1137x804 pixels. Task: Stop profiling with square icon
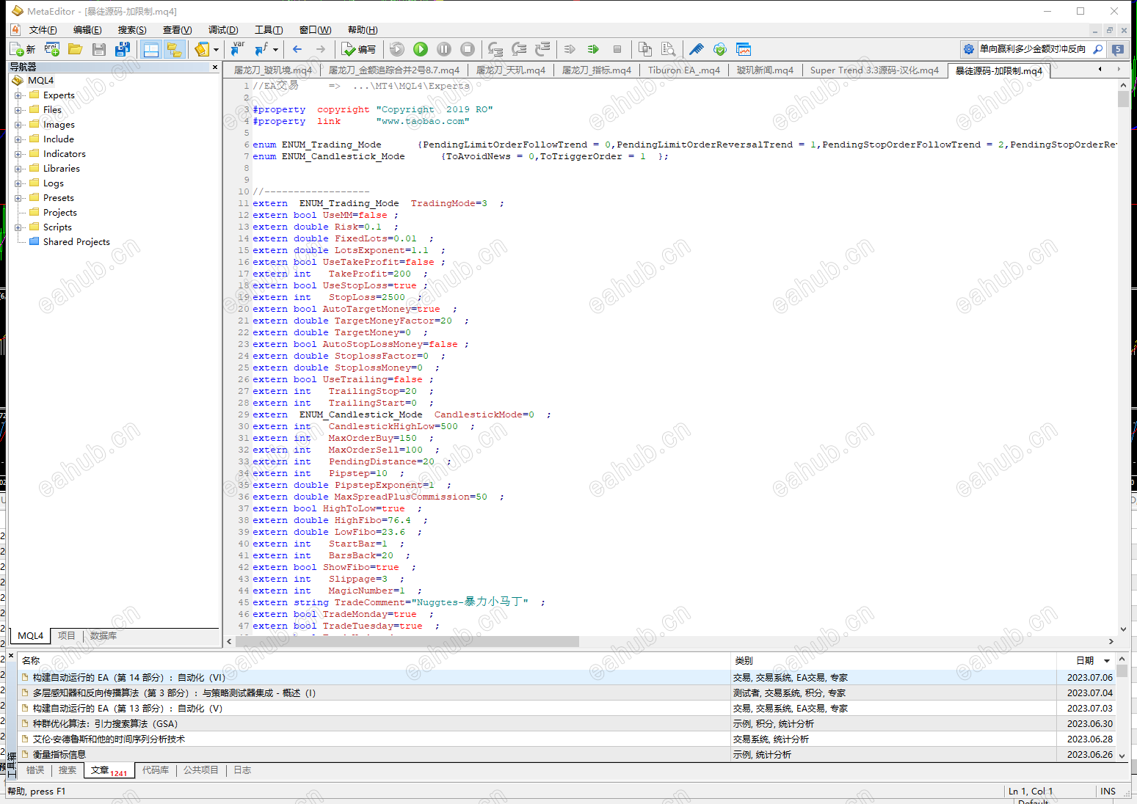(x=617, y=49)
